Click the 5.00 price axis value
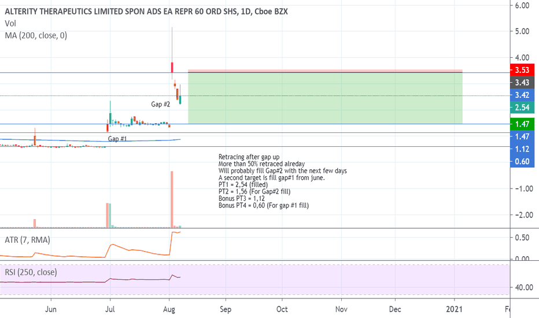The width and height of the screenshot is (539, 318). (522, 31)
